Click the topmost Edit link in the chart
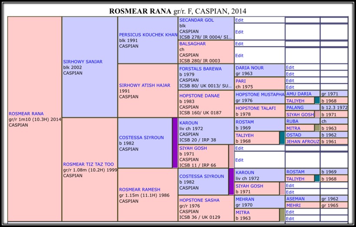This screenshot has width=356, height=227. [x=239, y=20]
